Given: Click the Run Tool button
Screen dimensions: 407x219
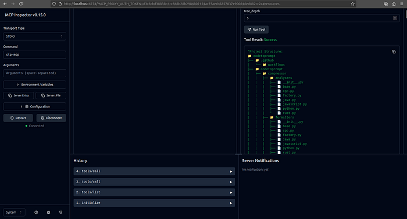Looking at the screenshot, I should pyautogui.click(x=256, y=30).
